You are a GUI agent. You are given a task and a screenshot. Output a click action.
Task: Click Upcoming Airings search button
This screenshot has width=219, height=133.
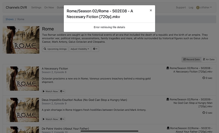pyautogui.click(x=55, y=49)
